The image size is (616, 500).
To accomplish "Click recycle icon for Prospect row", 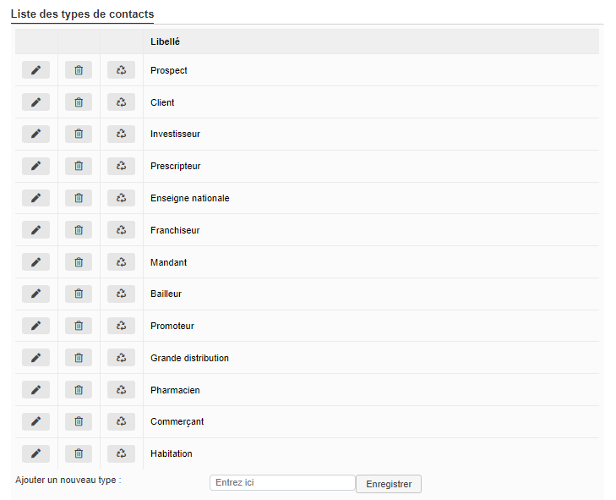I will pyautogui.click(x=121, y=70).
